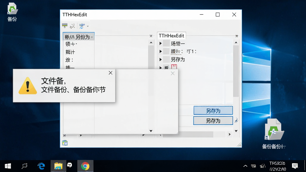The image size is (306, 172).
Task: Click the network icon in the system tray
Action: click(253, 166)
